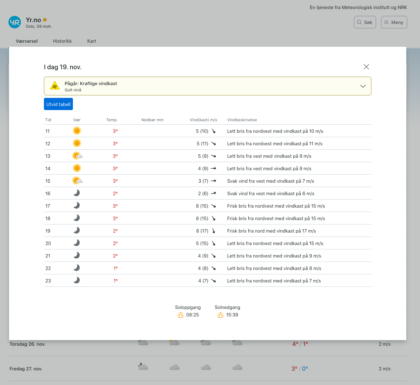Click the moon weather icon for hour 19

[x=77, y=230]
